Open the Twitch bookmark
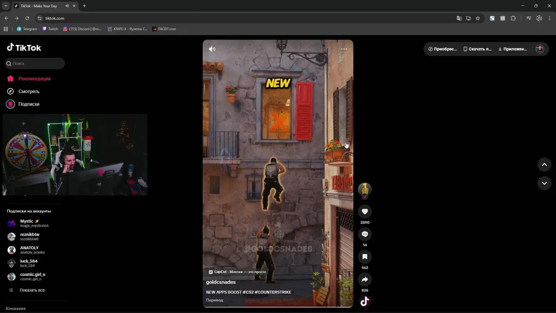Screen dimensions: 556x313 pos(50,29)
